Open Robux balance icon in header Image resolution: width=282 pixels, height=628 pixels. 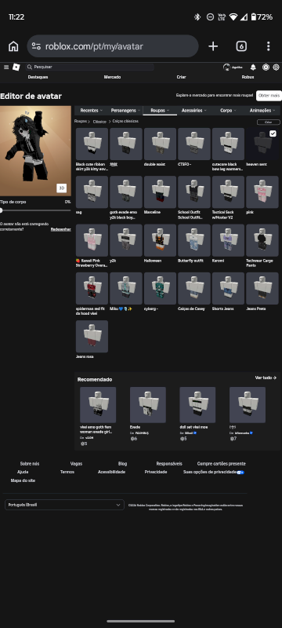click(266, 68)
